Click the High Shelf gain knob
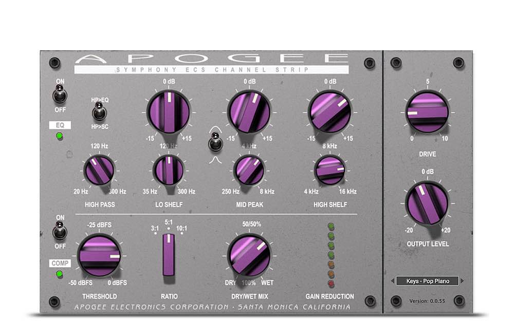 (x=330, y=112)
